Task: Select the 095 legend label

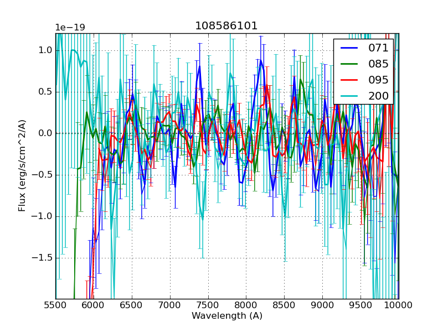Action: point(378,80)
